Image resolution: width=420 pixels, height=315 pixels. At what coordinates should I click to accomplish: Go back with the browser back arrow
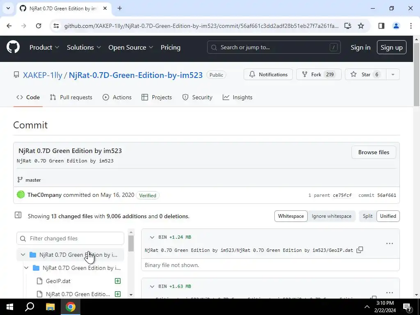tap(9, 26)
